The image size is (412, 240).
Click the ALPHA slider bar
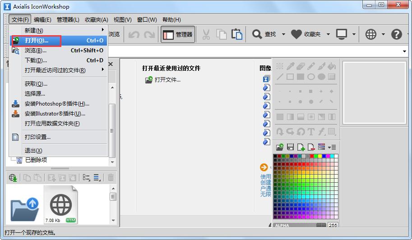point(300,225)
